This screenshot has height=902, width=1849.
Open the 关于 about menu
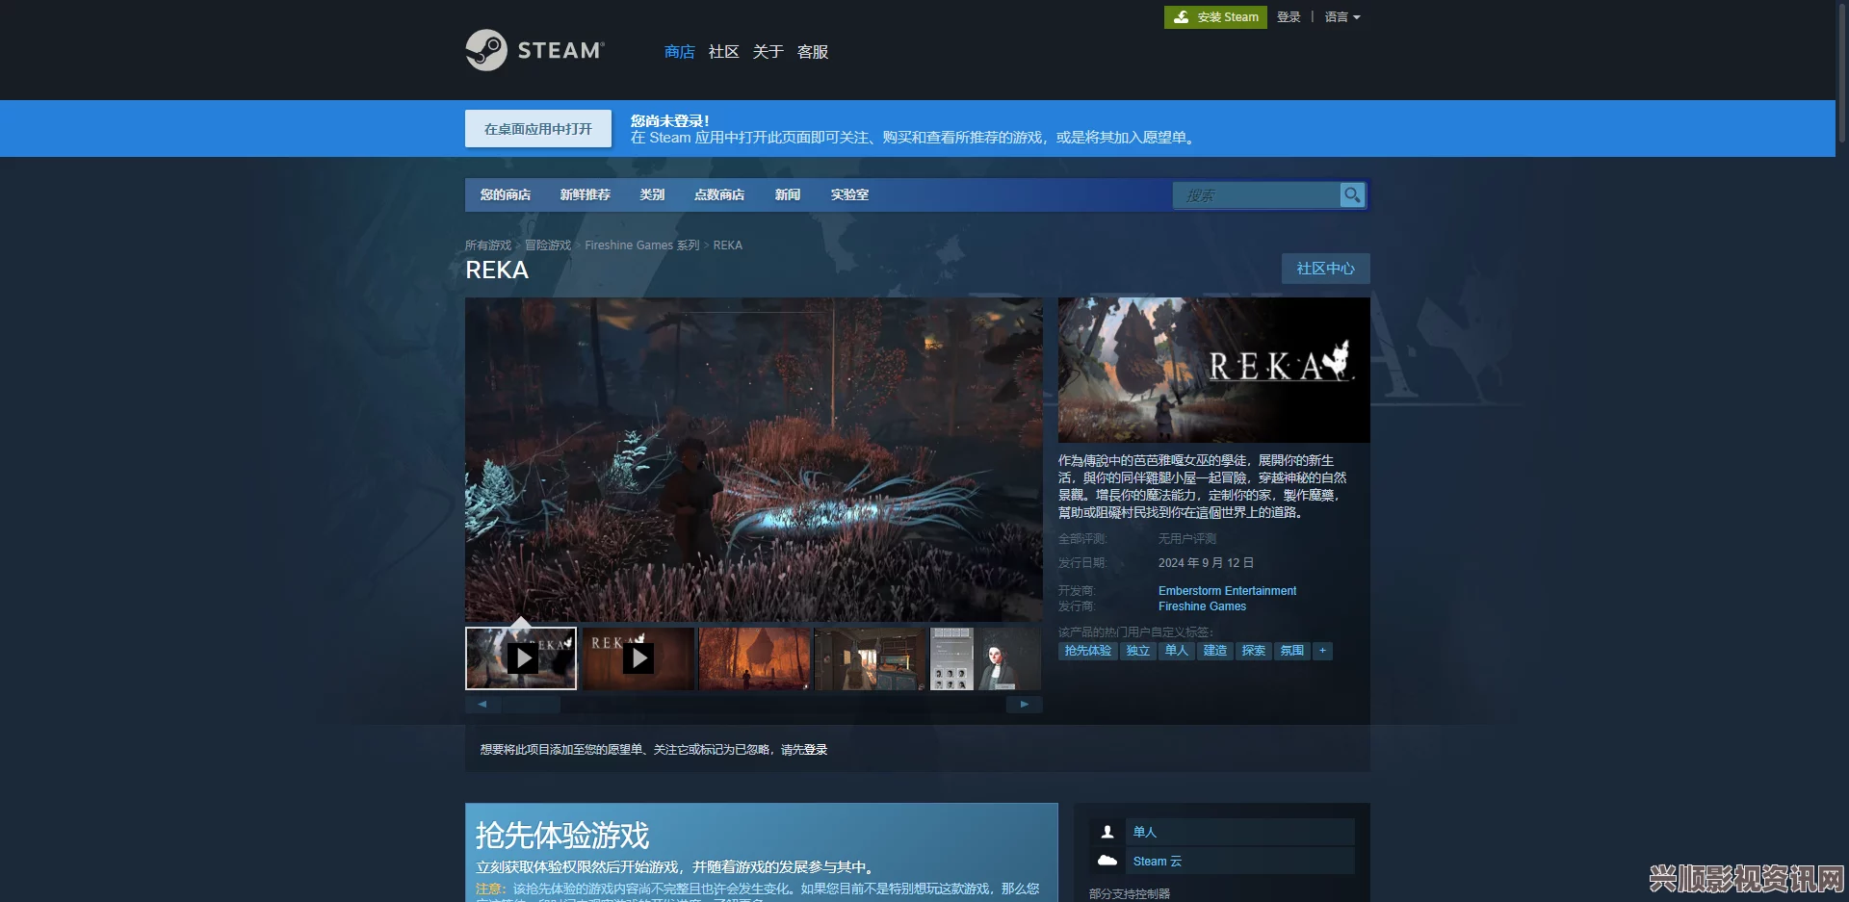coord(768,52)
